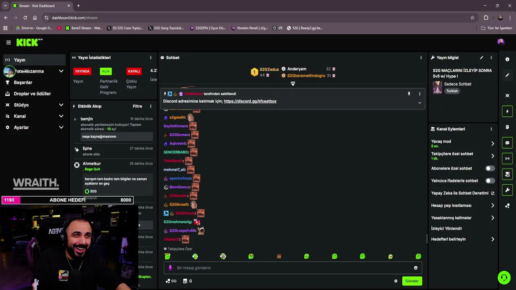
Task: Open Hedefleri belirleyin arrow
Action: [x=492, y=239]
